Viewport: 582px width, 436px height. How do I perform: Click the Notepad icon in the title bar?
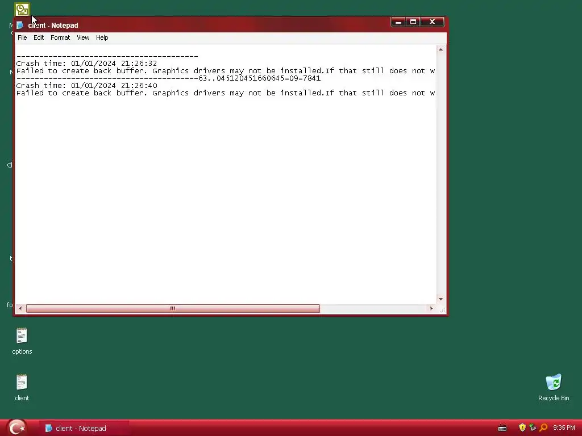click(x=20, y=25)
